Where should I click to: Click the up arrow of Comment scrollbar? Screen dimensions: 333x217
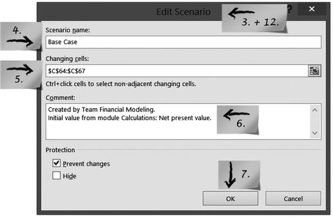315,110
